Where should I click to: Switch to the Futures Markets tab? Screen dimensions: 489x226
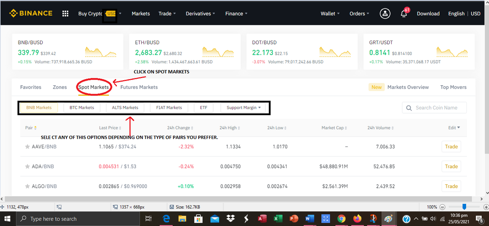pos(139,87)
